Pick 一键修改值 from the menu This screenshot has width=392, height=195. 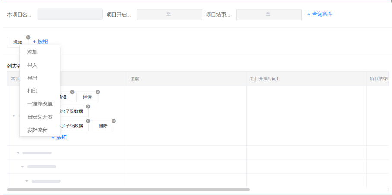(x=40, y=104)
